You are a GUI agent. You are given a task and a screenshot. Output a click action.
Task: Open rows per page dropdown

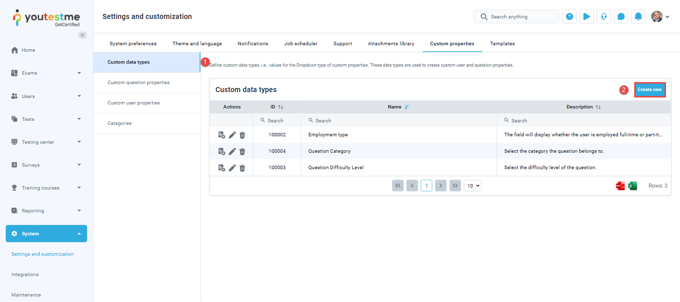tap(472, 186)
